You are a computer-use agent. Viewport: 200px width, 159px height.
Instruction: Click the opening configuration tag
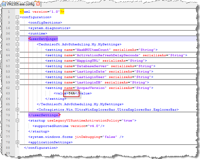[x=35, y=17]
